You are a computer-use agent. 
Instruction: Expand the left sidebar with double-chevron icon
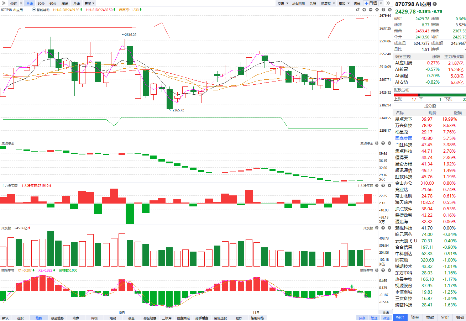(4, 3)
